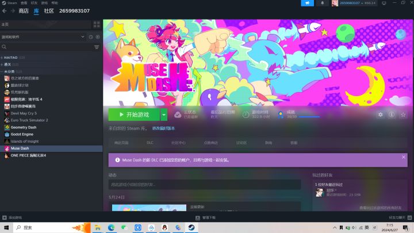Click the user avatar at top right
The height and width of the screenshot is (233, 414).
tap(335, 3)
